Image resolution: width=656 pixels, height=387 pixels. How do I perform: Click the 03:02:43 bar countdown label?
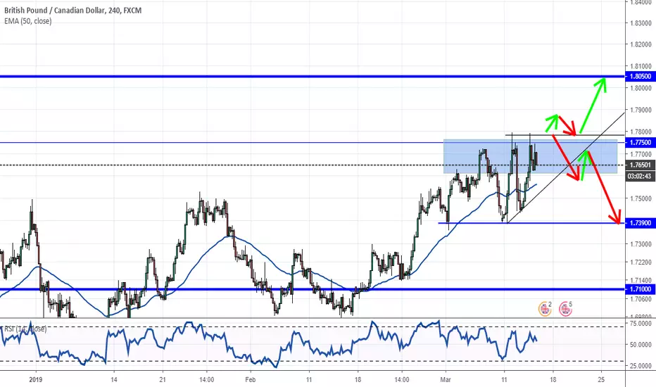click(640, 176)
